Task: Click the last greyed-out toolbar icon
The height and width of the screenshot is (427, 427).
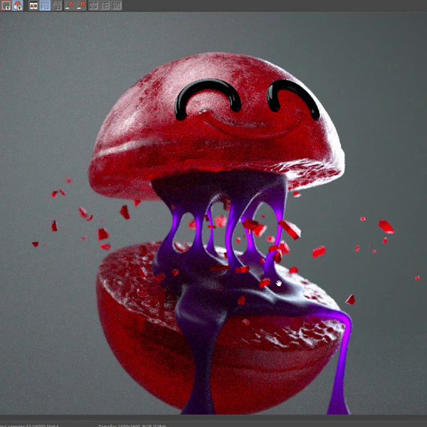Action: [x=115, y=5]
